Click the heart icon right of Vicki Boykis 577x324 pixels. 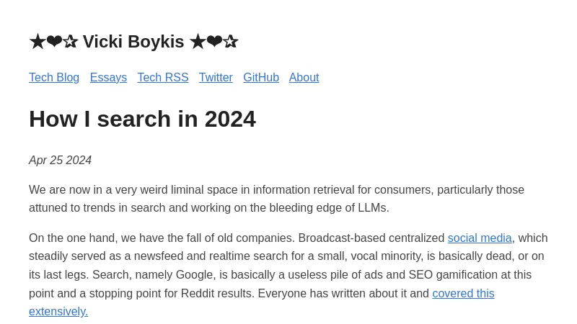point(214,42)
